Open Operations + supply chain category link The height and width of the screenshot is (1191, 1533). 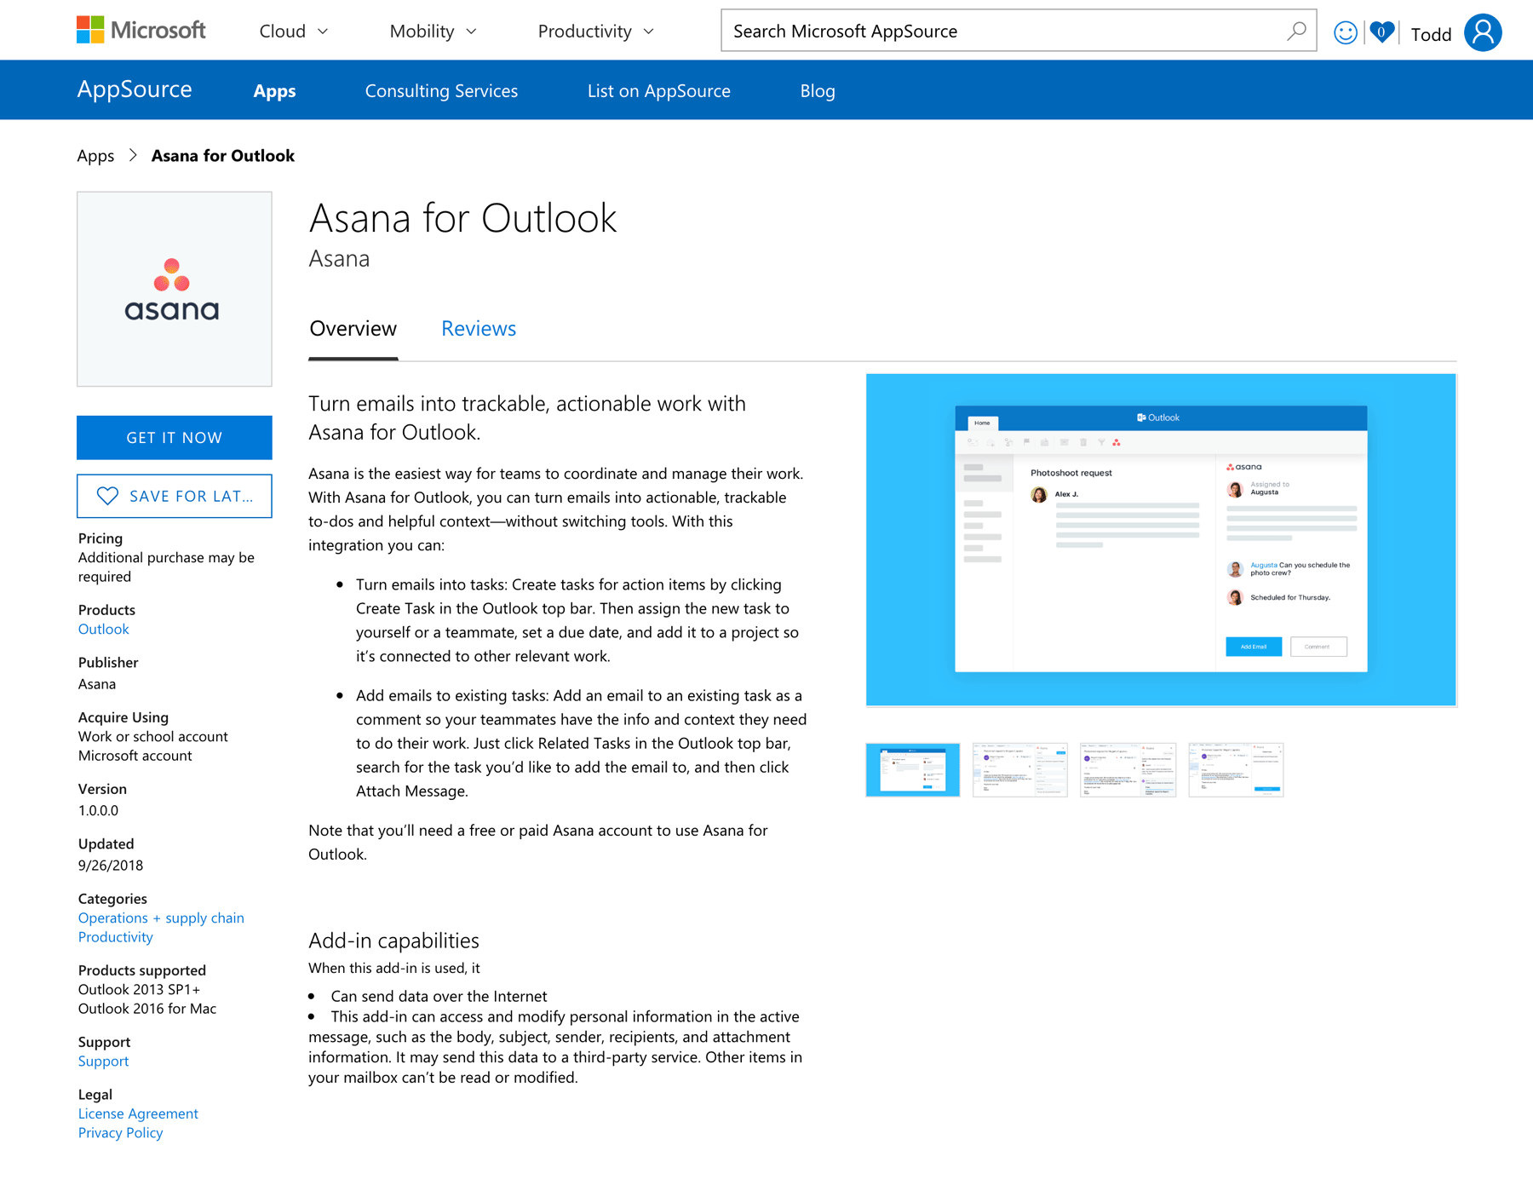point(161,918)
